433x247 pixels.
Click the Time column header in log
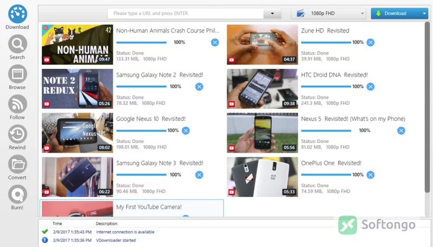pyautogui.click(x=57, y=224)
